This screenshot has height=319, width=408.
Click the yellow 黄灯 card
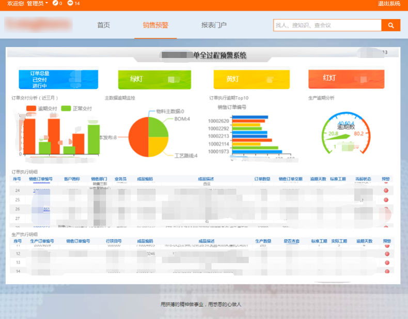pyautogui.click(x=252, y=79)
